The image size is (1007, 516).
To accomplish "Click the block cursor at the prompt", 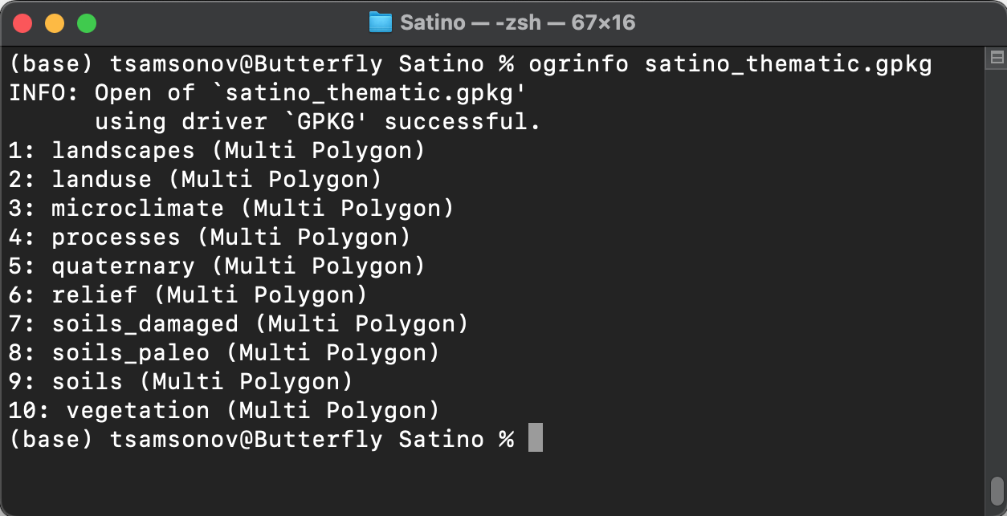I will 535,439.
